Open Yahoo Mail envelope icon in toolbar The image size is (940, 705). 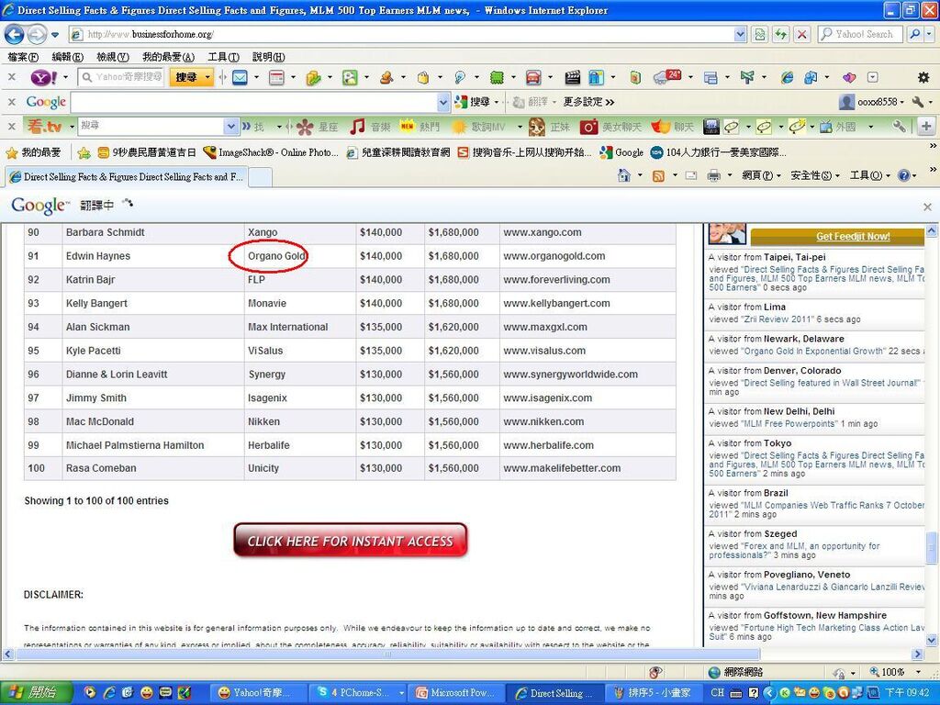240,77
